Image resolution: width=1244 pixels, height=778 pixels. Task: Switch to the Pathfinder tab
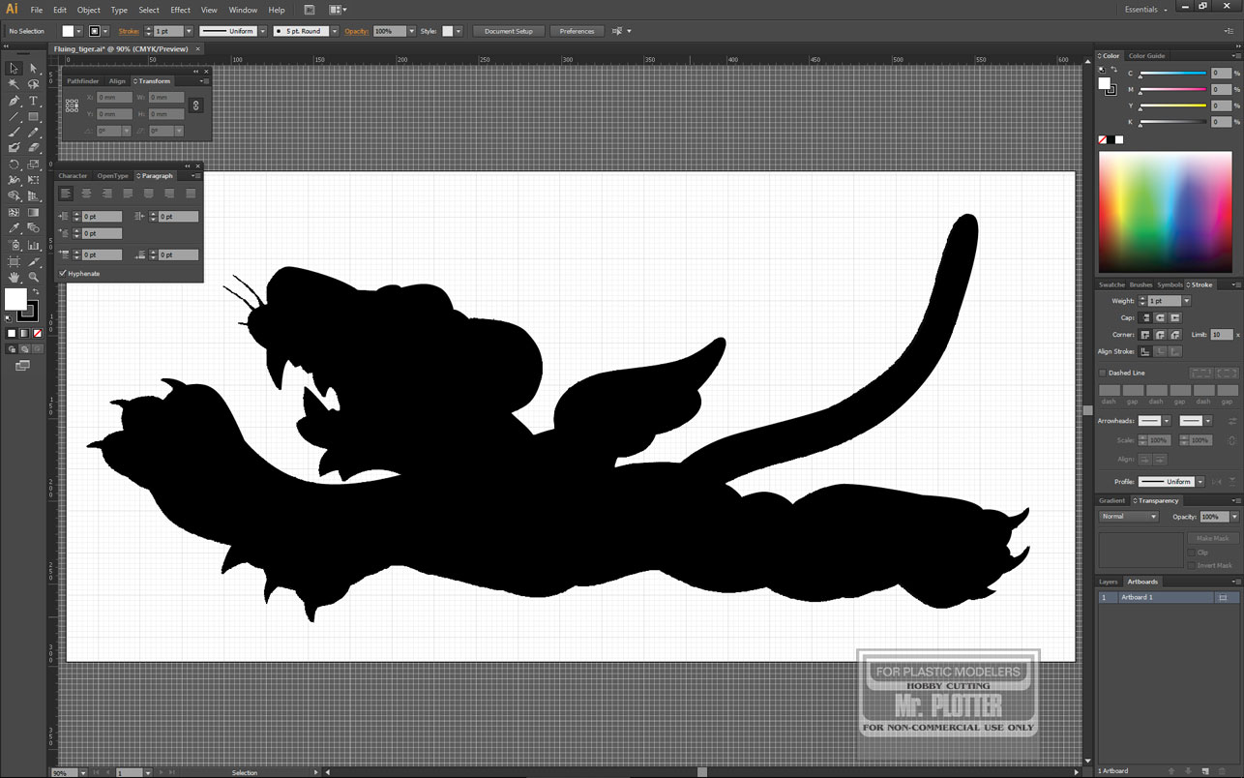coord(83,81)
